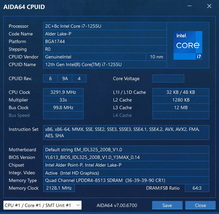Click the Close button
The width and height of the screenshot is (219, 214).
point(200,205)
